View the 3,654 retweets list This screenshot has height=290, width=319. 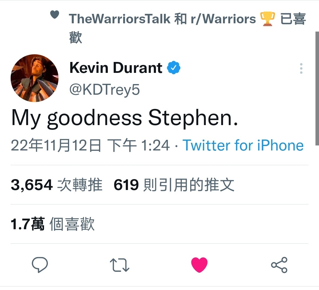(x=56, y=185)
